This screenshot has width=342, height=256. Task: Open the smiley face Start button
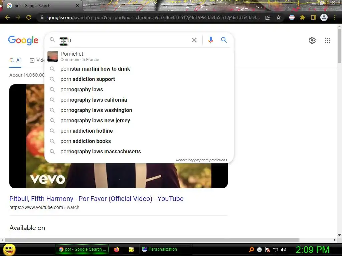(9, 249)
